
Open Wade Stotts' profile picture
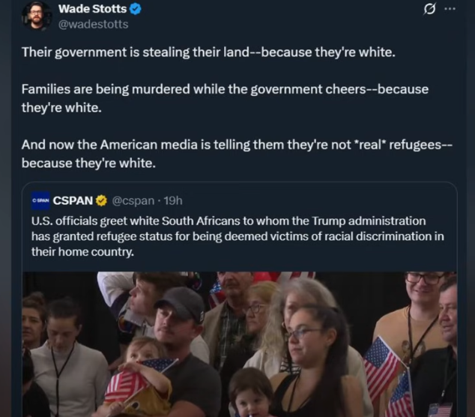[36, 16]
